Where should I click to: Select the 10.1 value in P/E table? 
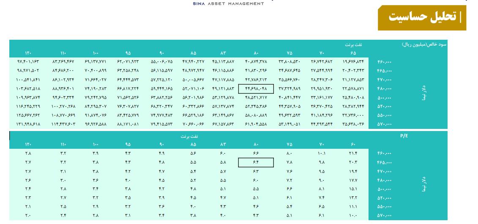321,153
